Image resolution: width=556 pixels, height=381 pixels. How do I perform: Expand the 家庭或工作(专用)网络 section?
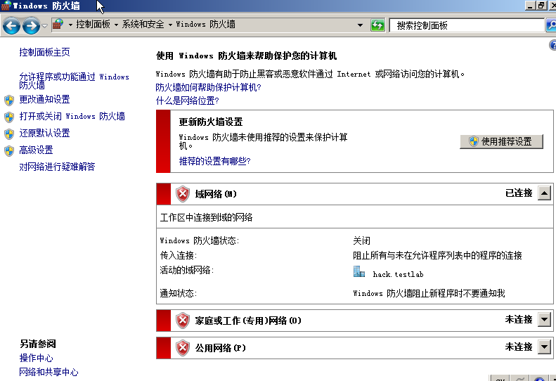coord(544,320)
